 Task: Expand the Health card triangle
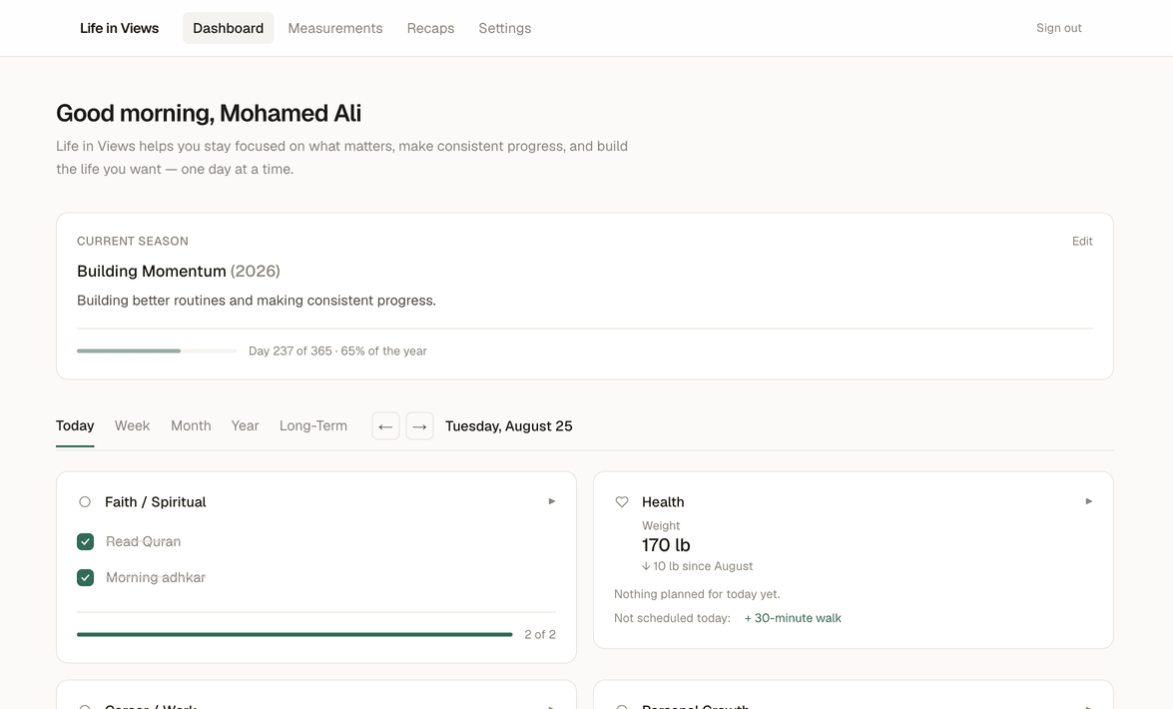pyautogui.click(x=1089, y=501)
